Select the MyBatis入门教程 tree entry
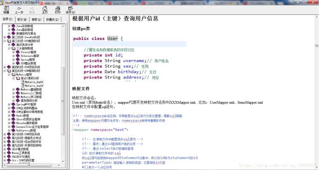 coord(31,93)
